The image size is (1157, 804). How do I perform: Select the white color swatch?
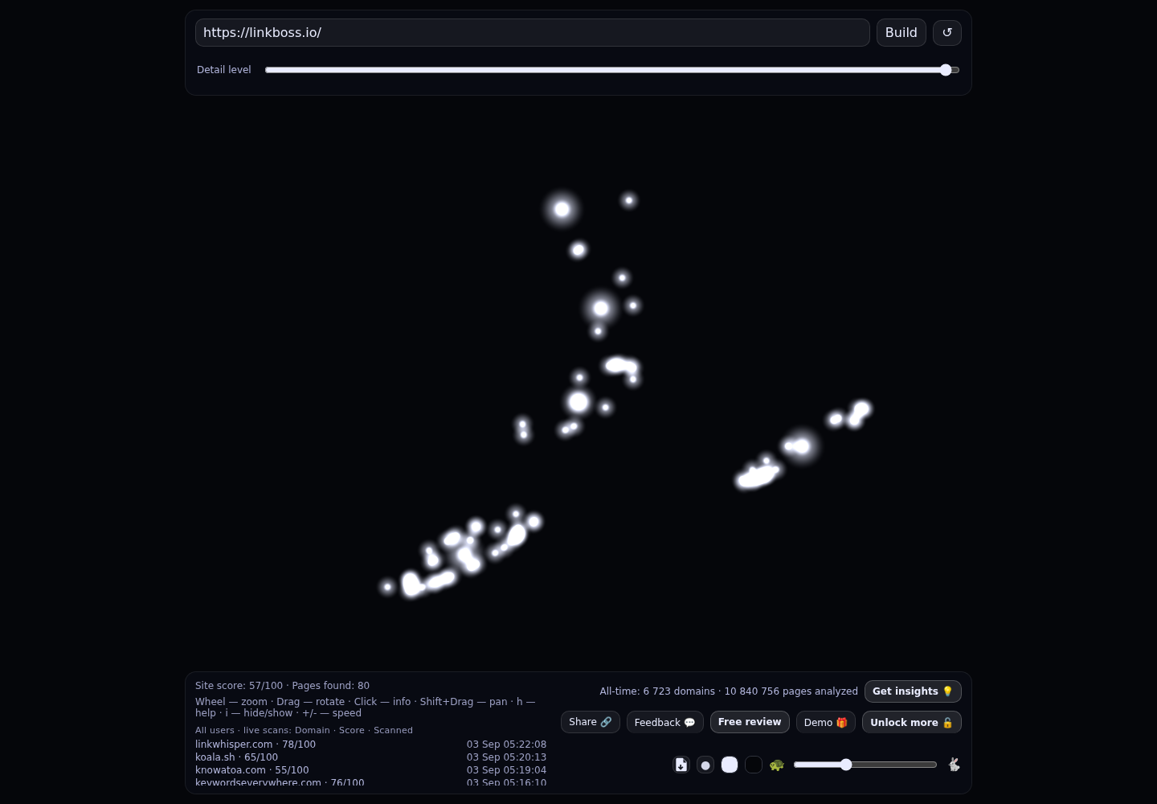(730, 765)
